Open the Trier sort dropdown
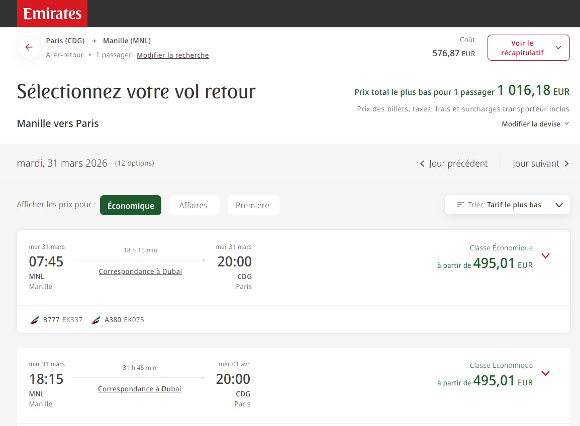This screenshot has height=426, width=580. click(508, 205)
